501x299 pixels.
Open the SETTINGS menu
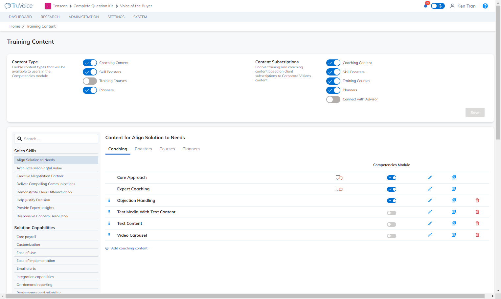pos(116,17)
